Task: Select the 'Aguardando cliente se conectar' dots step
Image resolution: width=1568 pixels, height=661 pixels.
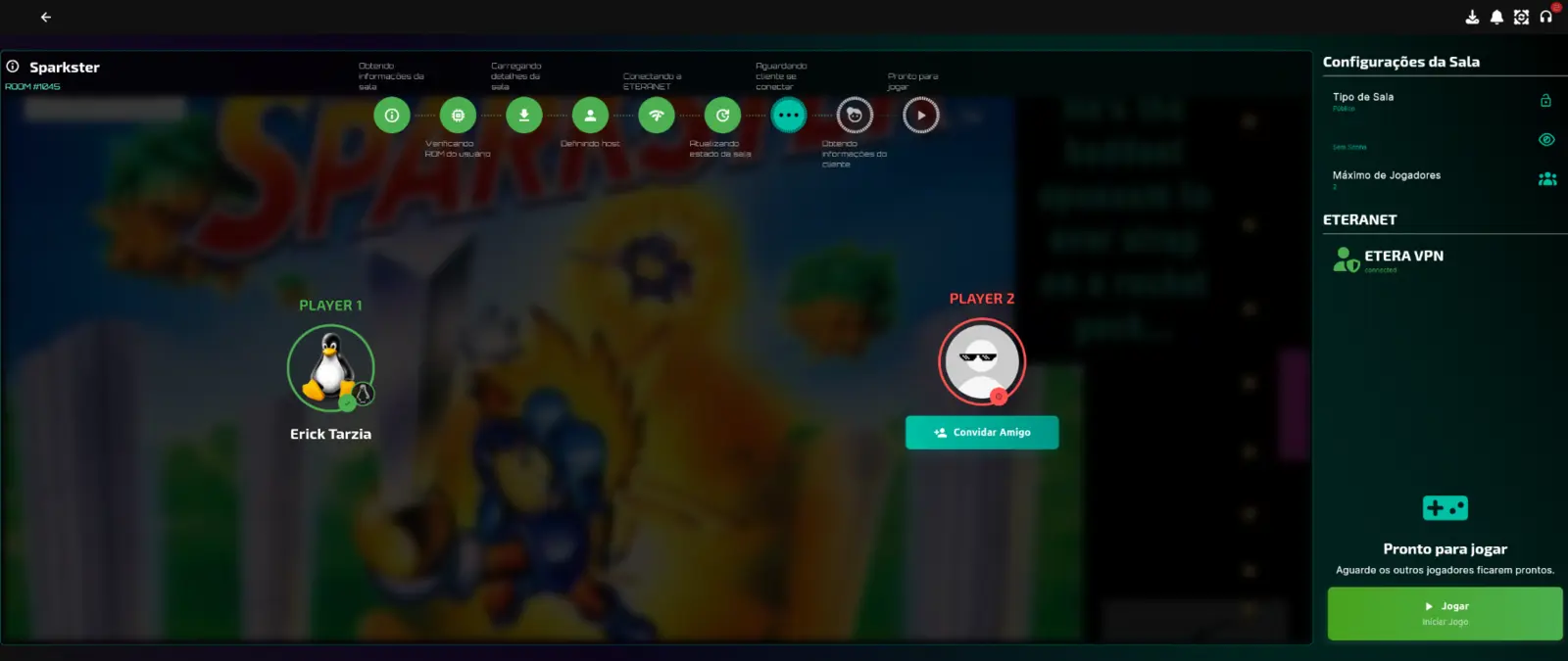Action: coord(789,115)
